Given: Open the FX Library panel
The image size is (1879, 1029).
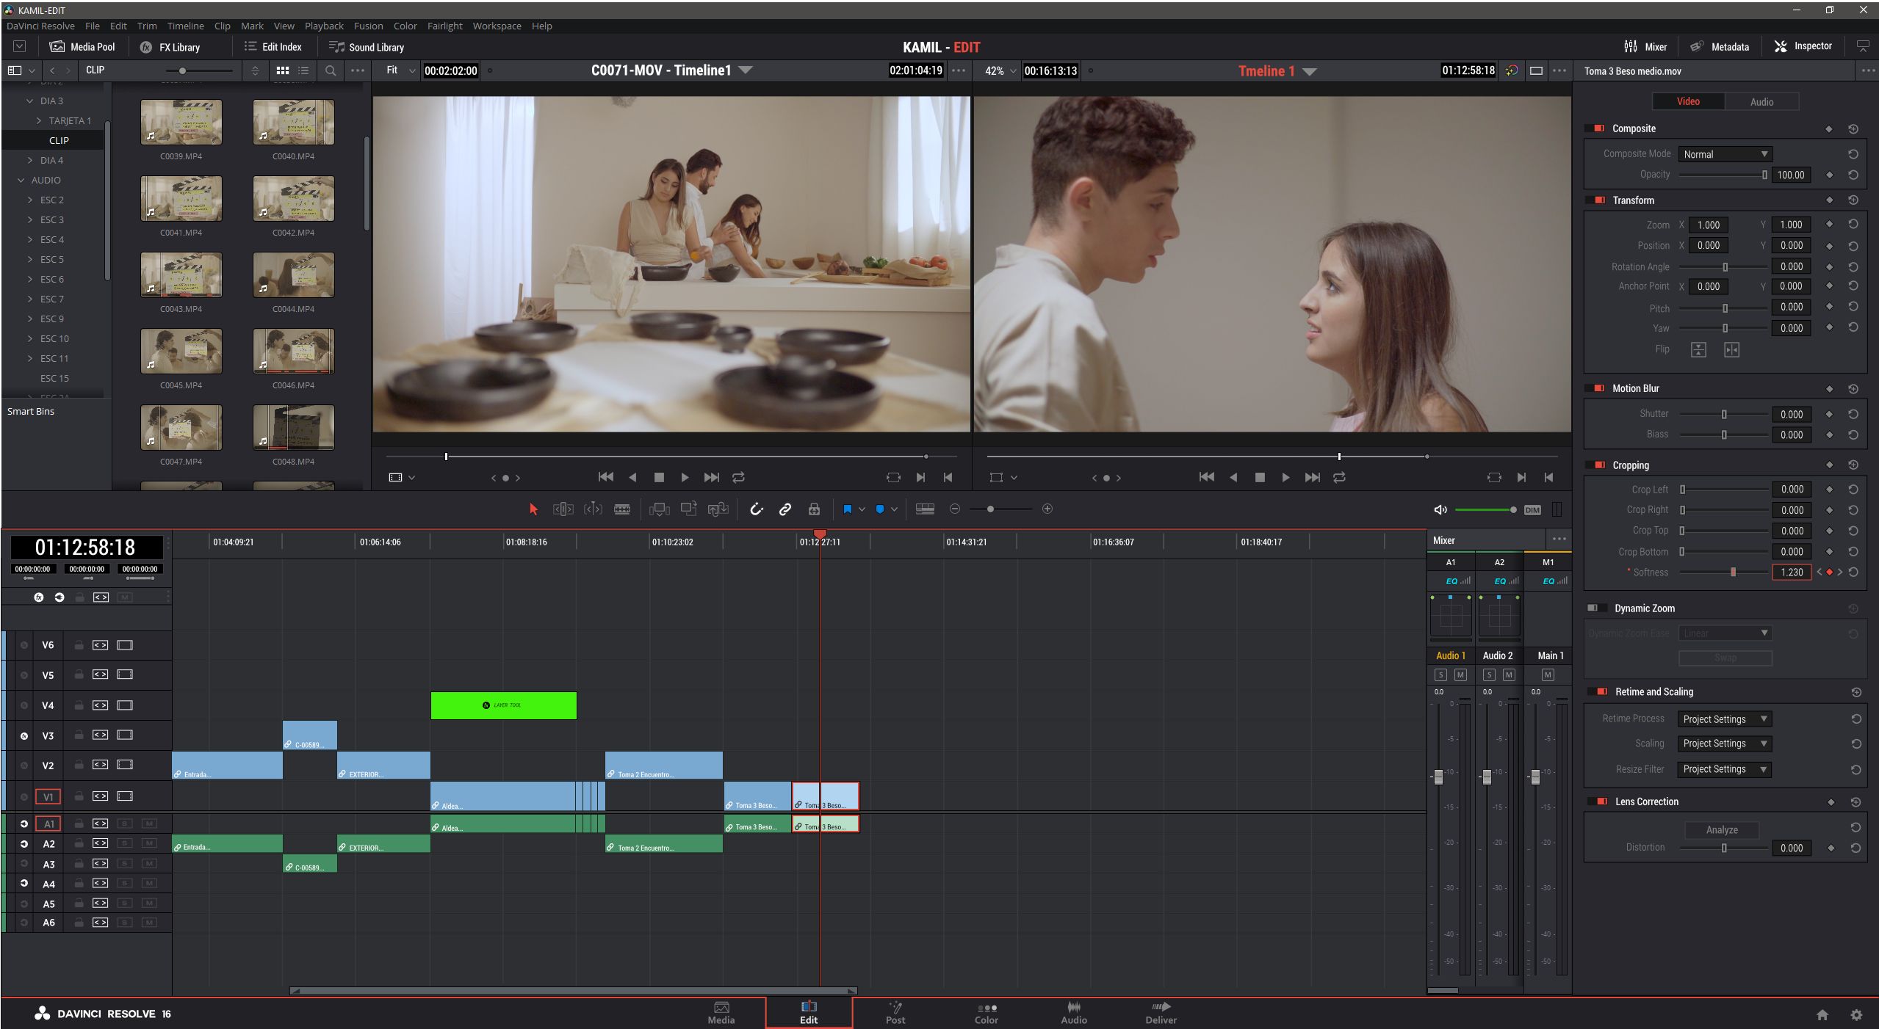Looking at the screenshot, I should pyautogui.click(x=170, y=47).
